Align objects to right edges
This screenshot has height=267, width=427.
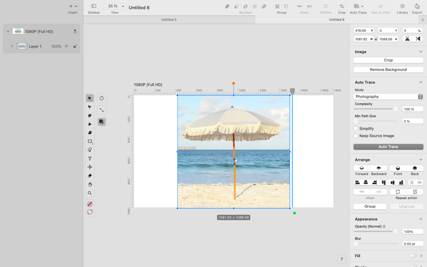click(x=374, y=182)
